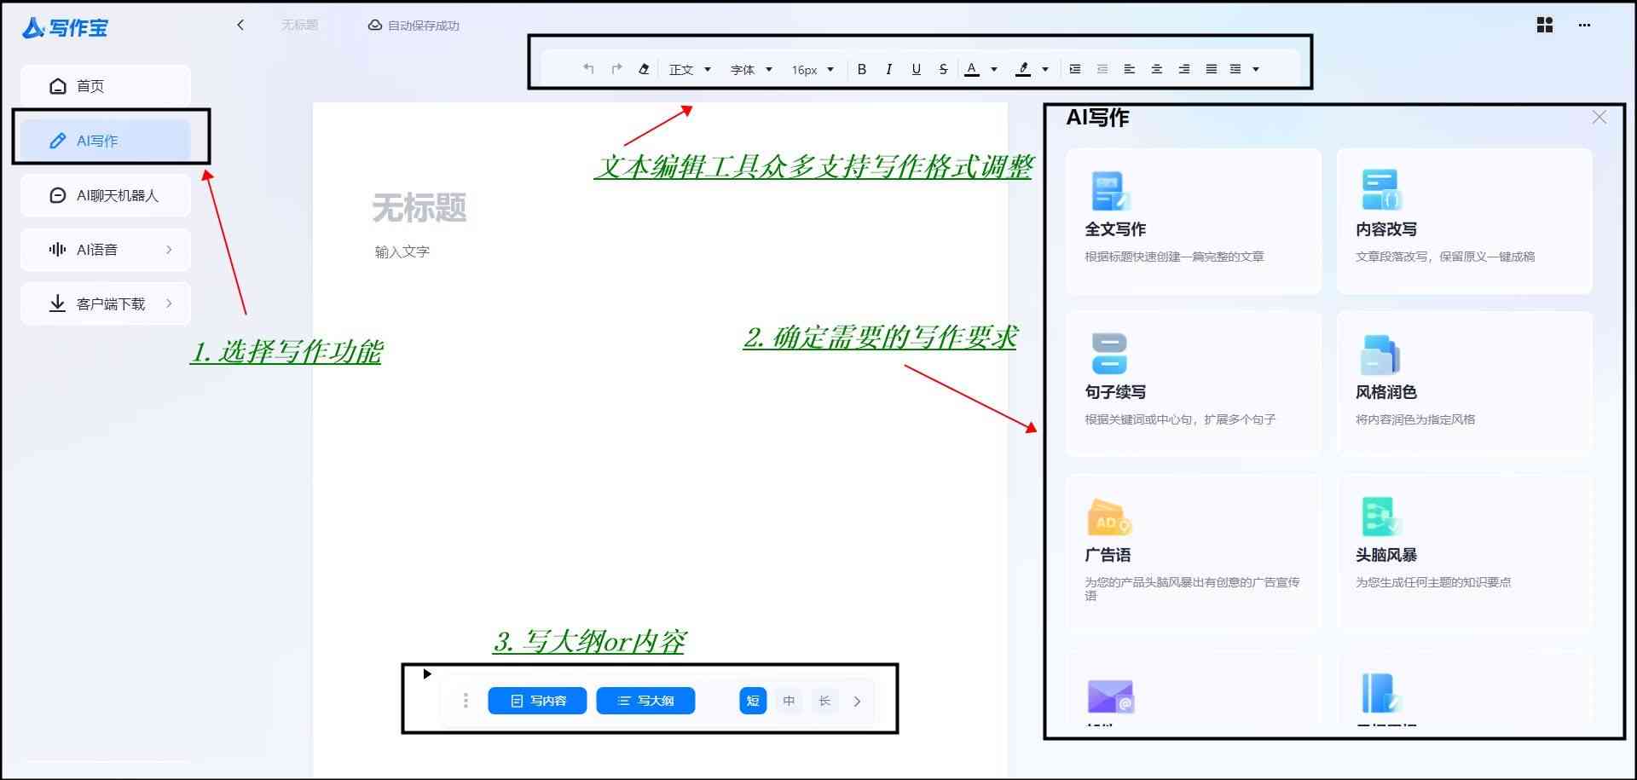
Task: Select the 长 length option
Action: pyautogui.click(x=824, y=701)
